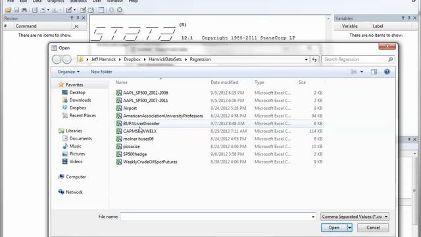Click the New folder button
Viewport: 421px width, 237px height.
[x=101, y=72]
